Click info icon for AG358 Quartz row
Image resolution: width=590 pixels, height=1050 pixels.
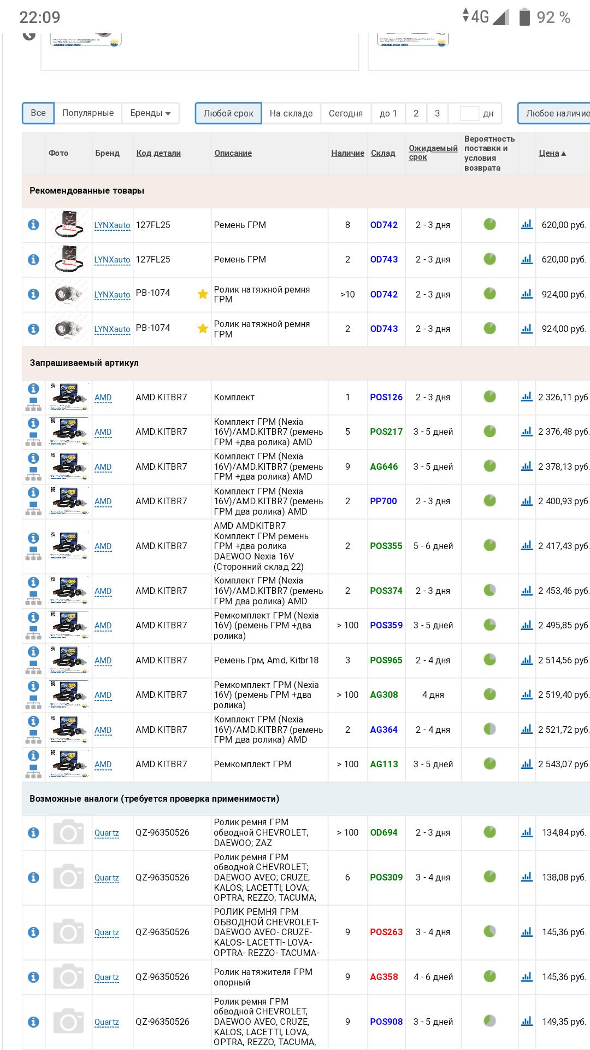[x=33, y=977]
